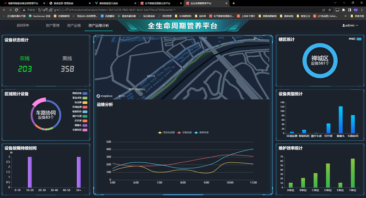Switch to 资产管理 tab
Screen dimensions: 366x198
53,26
